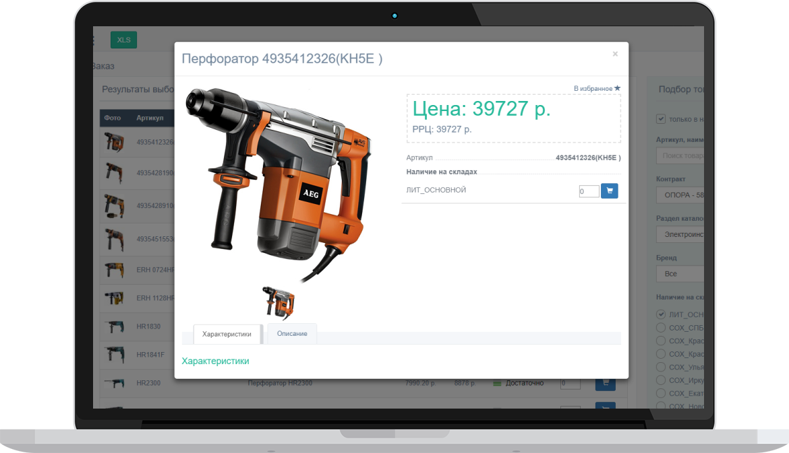Click article HR2300 in the table
The image size is (789, 453).
click(148, 383)
